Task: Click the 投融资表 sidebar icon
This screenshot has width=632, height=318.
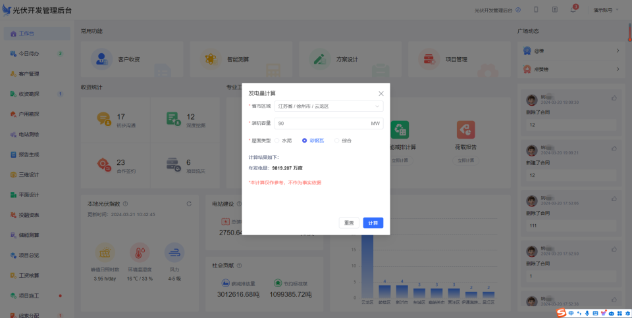Action: click(x=13, y=215)
